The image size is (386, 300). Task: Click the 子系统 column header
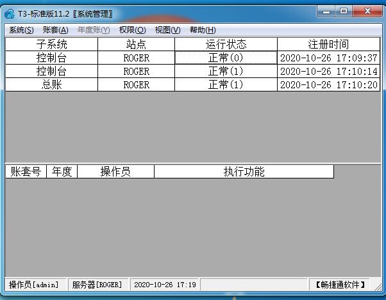point(51,44)
